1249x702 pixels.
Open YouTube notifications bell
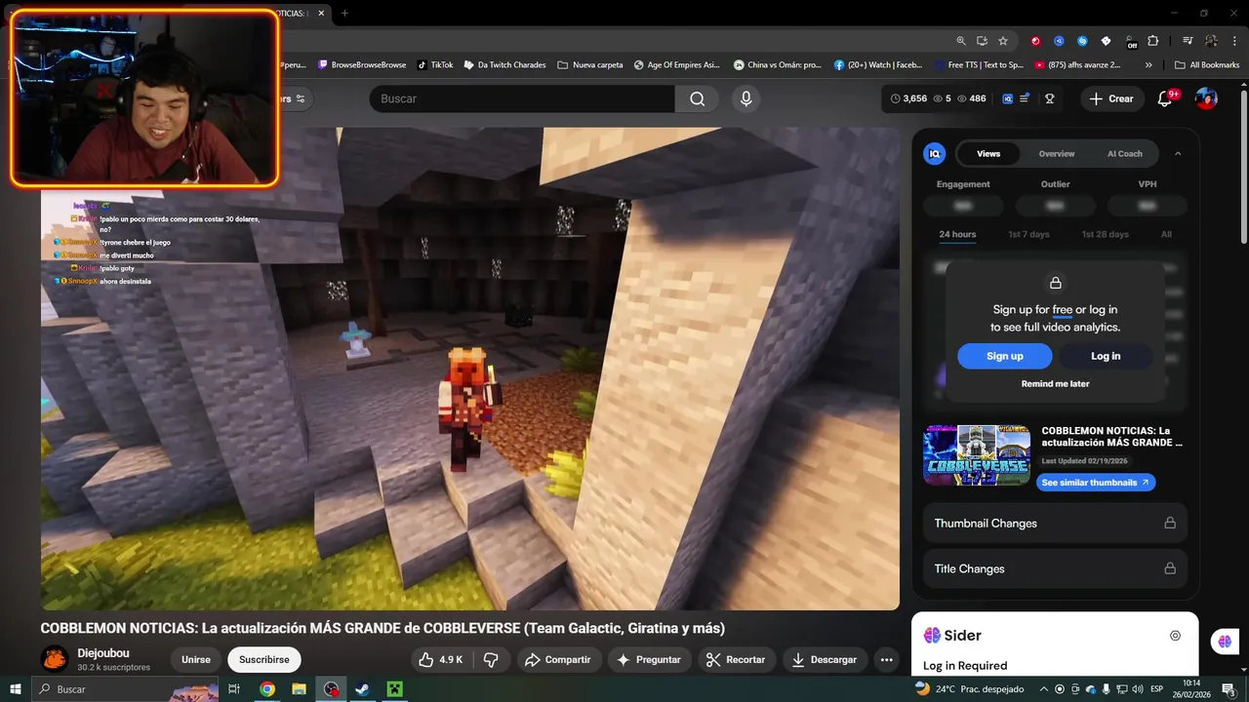point(1164,98)
